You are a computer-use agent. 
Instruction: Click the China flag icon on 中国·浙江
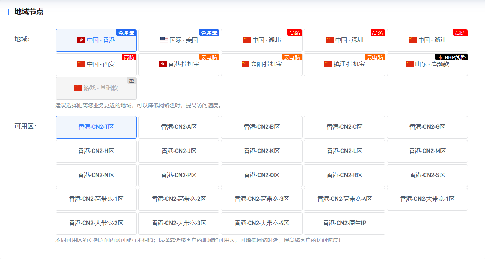pyautogui.click(x=412, y=40)
